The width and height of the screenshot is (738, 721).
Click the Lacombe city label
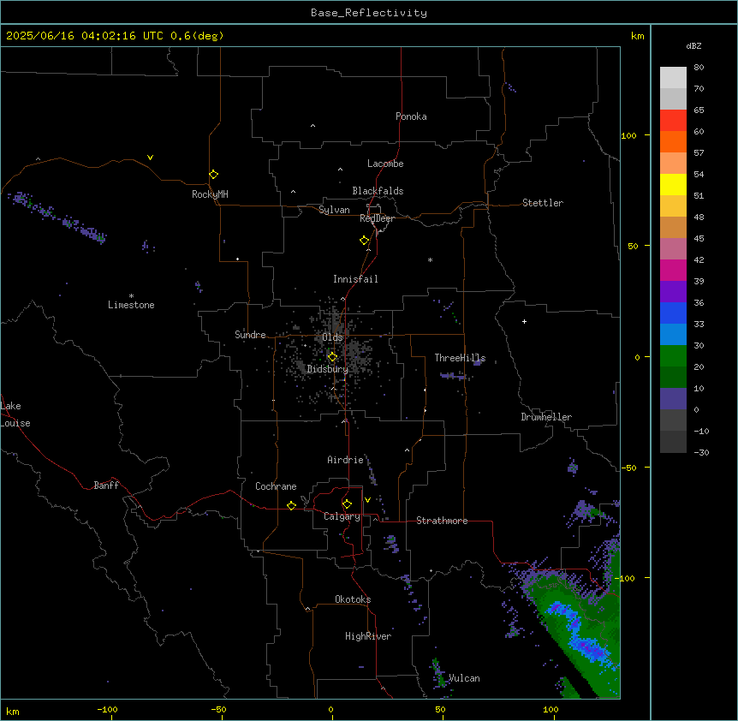coord(385,164)
